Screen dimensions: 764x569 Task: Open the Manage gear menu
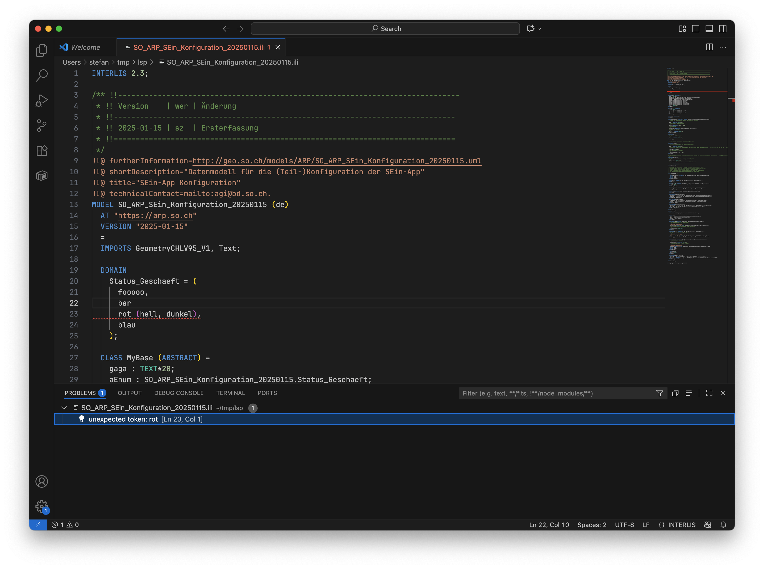point(41,506)
